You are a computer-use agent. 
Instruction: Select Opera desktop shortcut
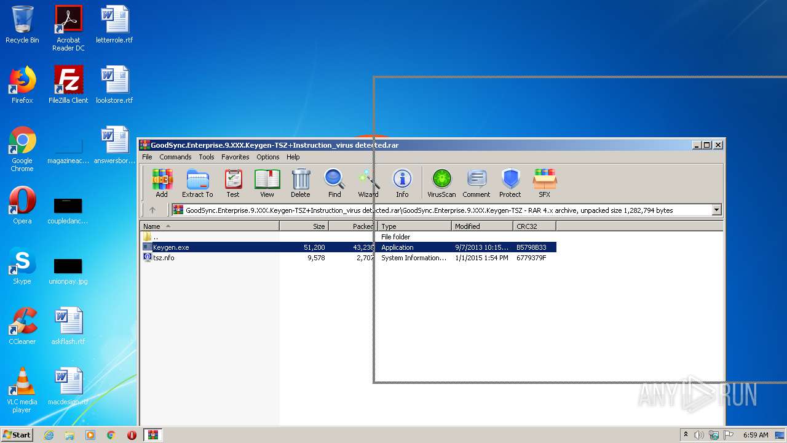point(22,206)
